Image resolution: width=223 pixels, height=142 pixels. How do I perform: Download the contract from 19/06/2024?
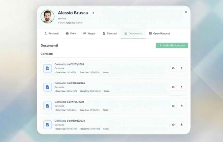click(182, 106)
